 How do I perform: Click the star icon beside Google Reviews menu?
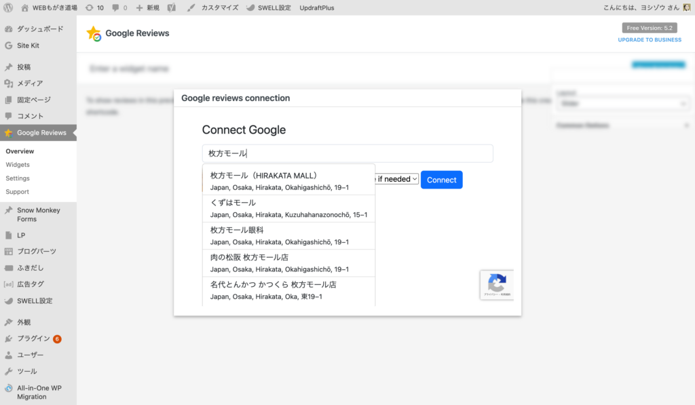8,132
